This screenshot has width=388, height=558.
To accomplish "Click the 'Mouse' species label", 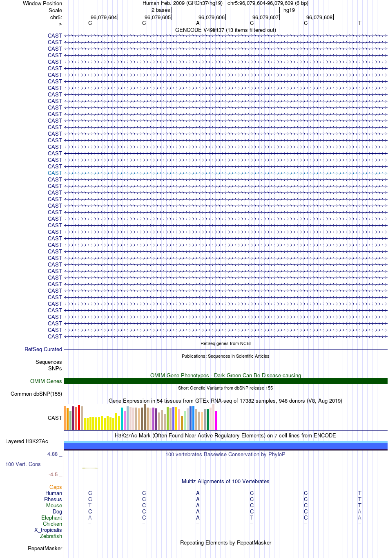I will click(54, 505).
